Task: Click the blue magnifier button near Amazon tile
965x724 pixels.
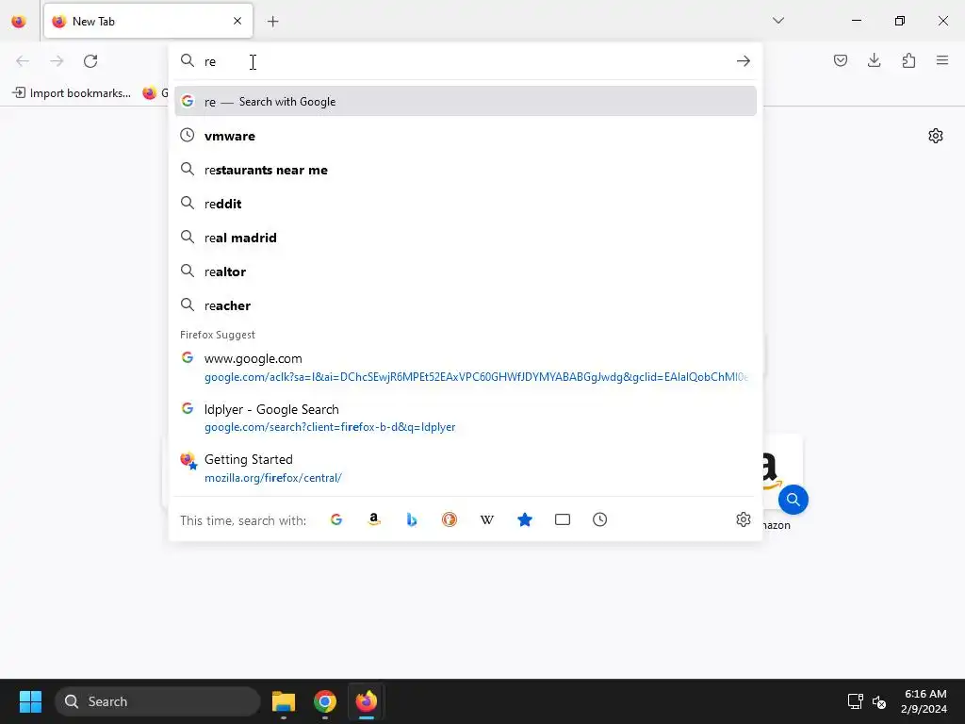Action: click(x=793, y=500)
